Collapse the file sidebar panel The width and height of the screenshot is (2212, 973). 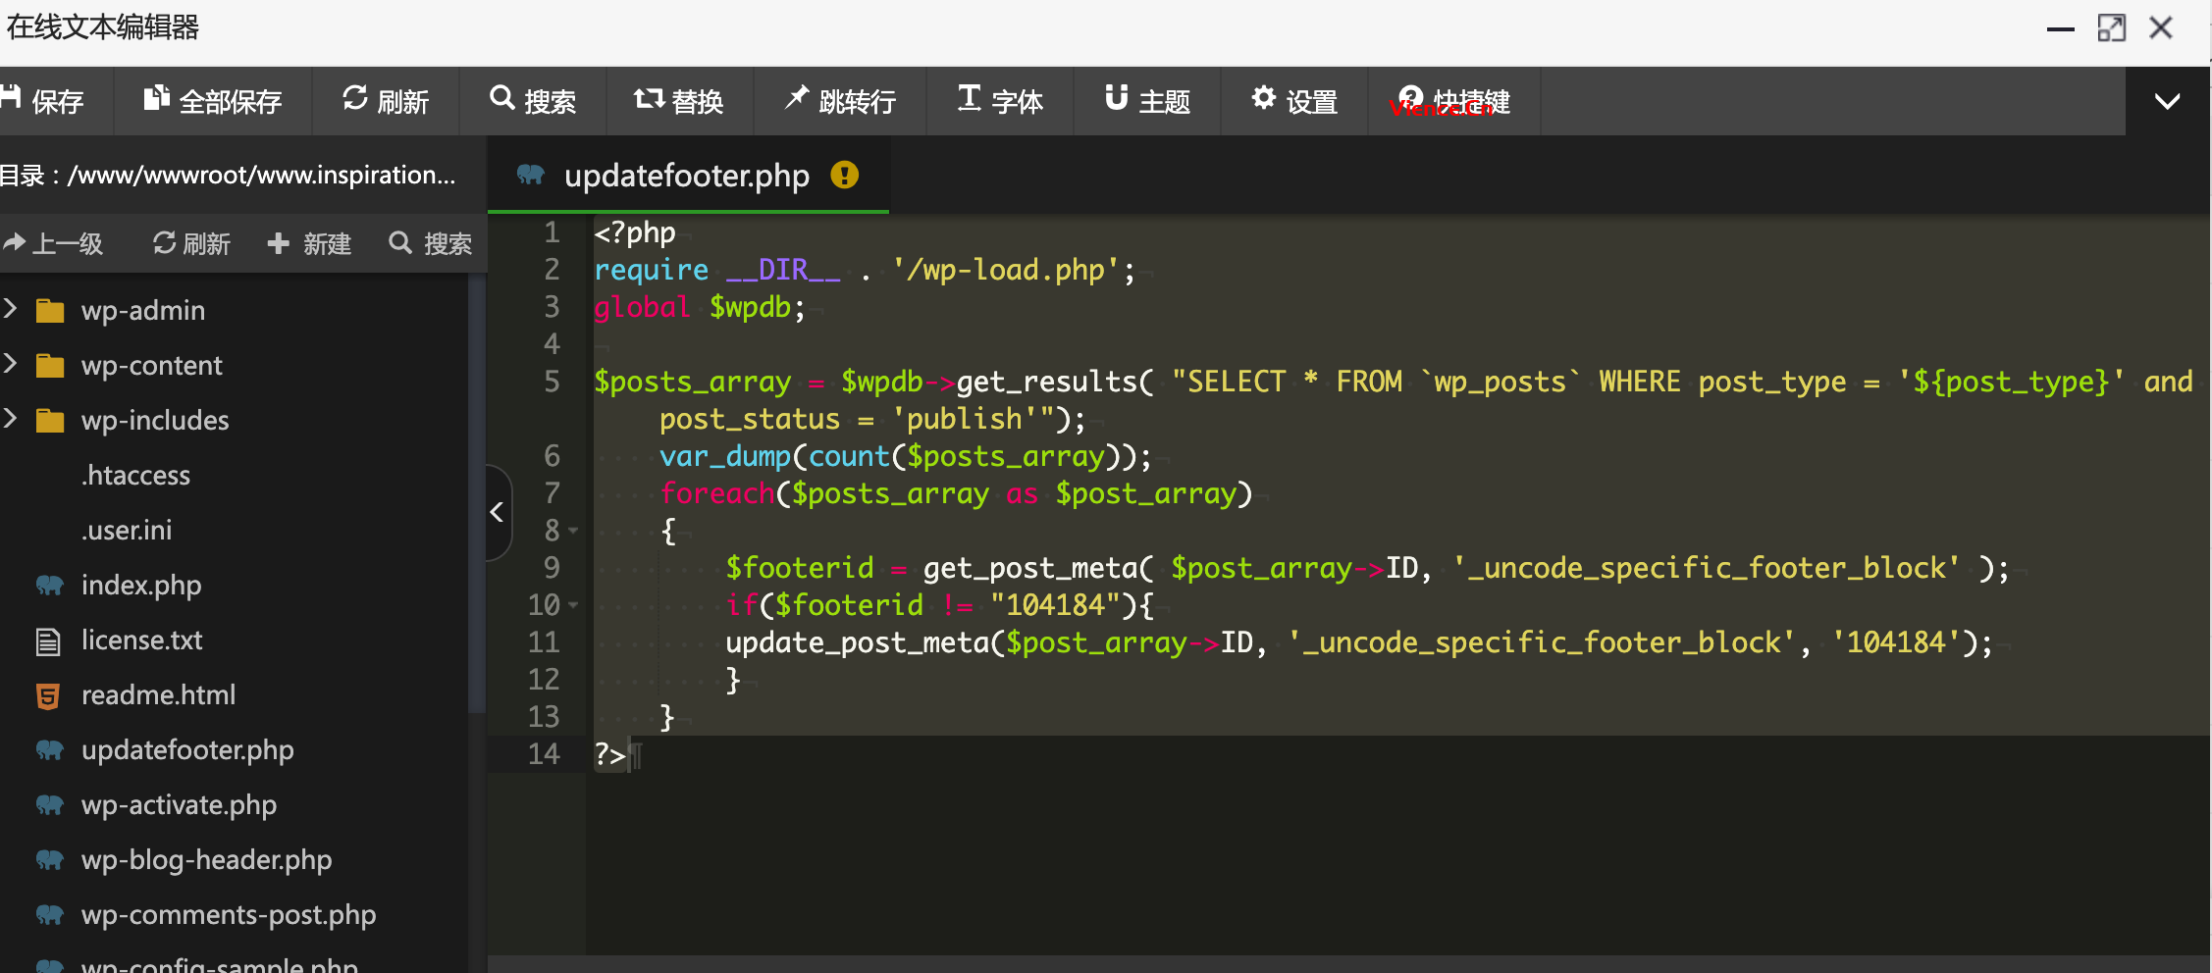click(497, 512)
